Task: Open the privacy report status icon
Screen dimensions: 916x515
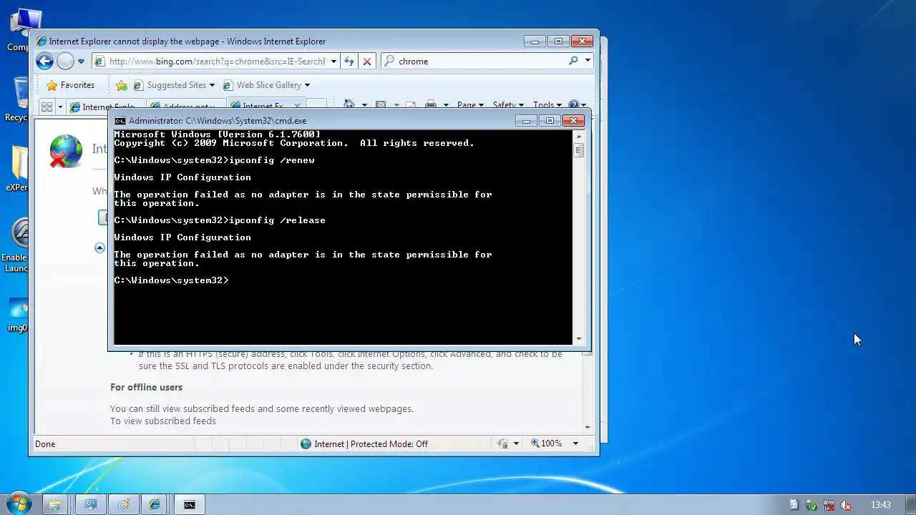Action: point(503,444)
